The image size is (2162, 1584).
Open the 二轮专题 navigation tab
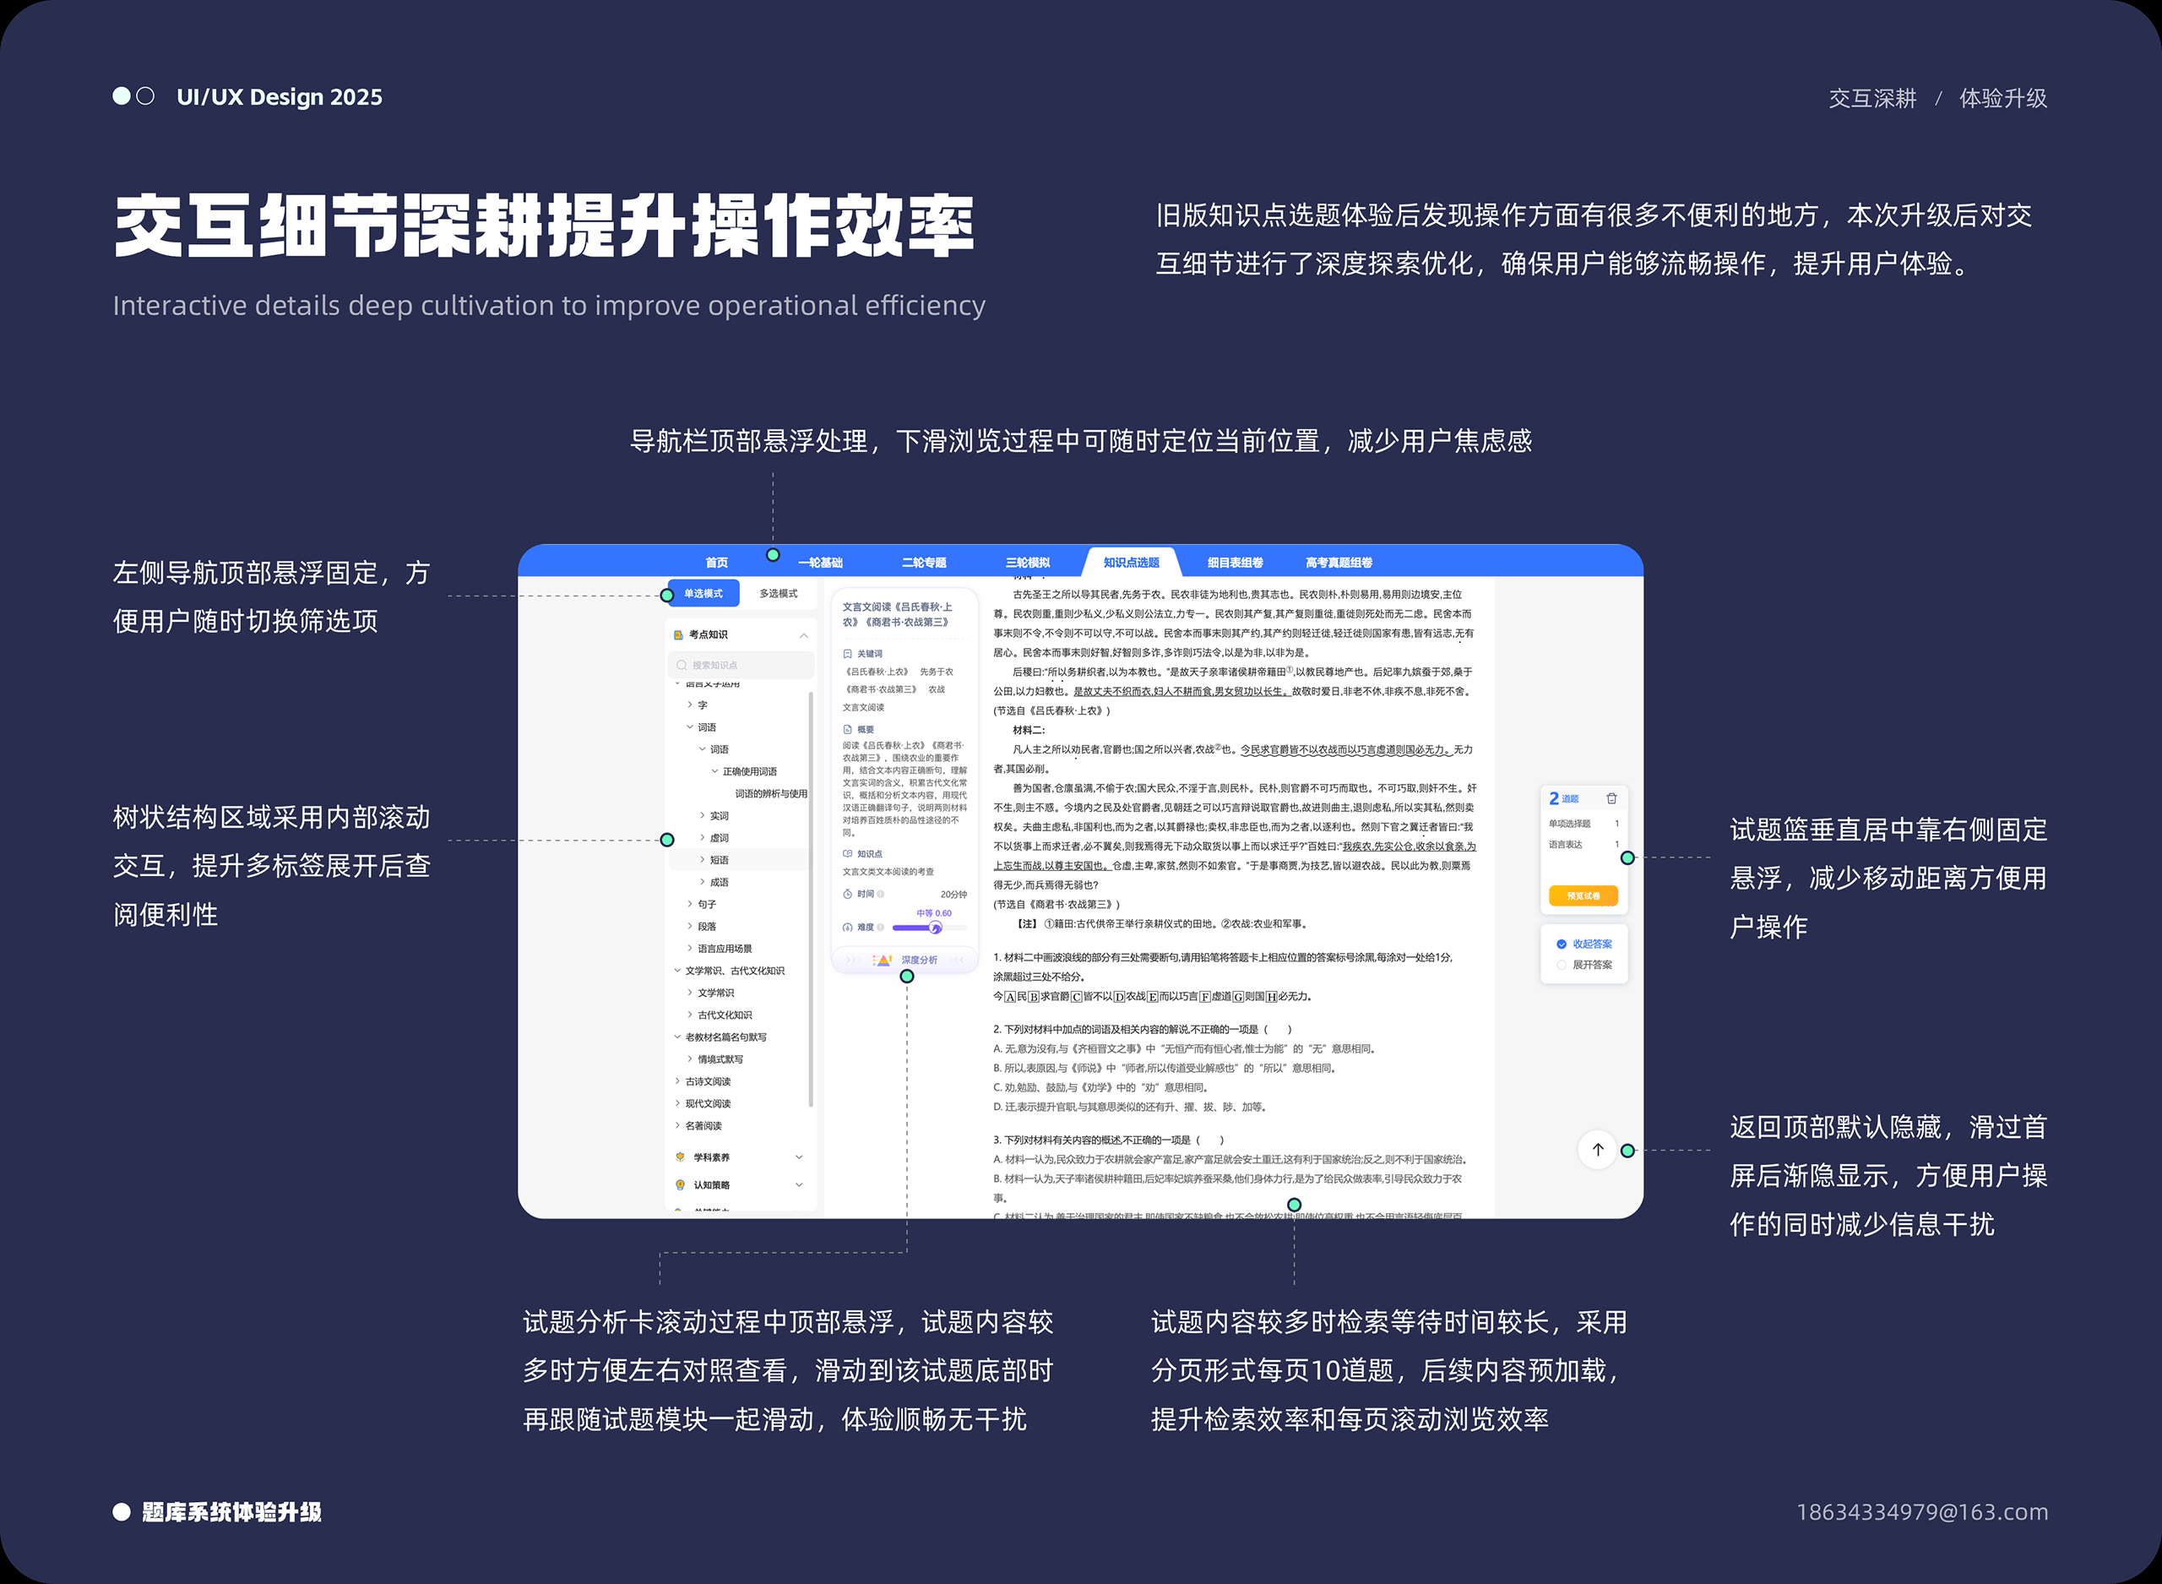924,563
